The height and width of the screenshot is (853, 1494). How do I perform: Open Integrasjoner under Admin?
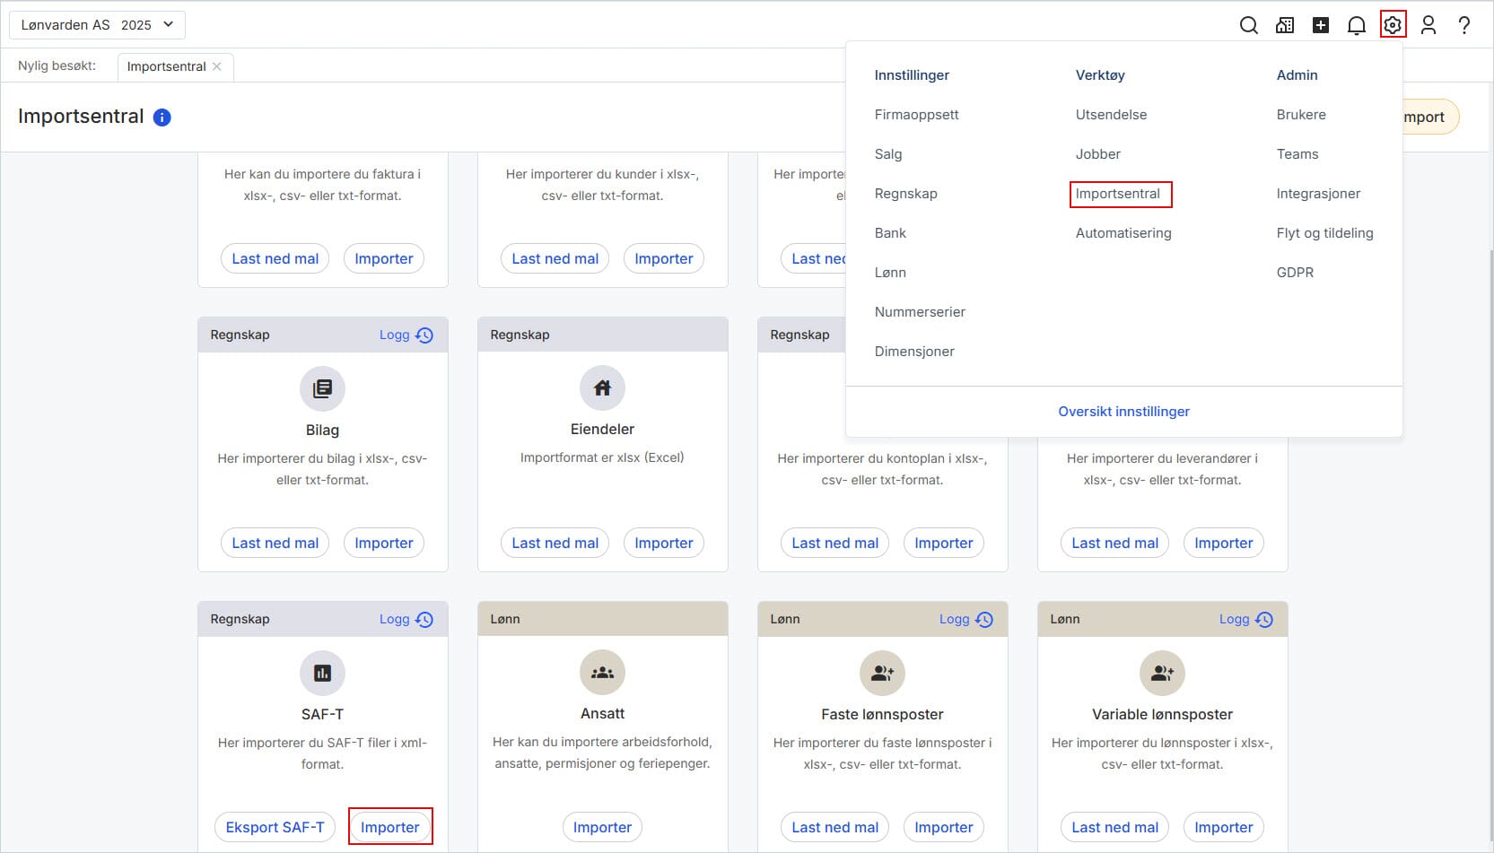1317,194
